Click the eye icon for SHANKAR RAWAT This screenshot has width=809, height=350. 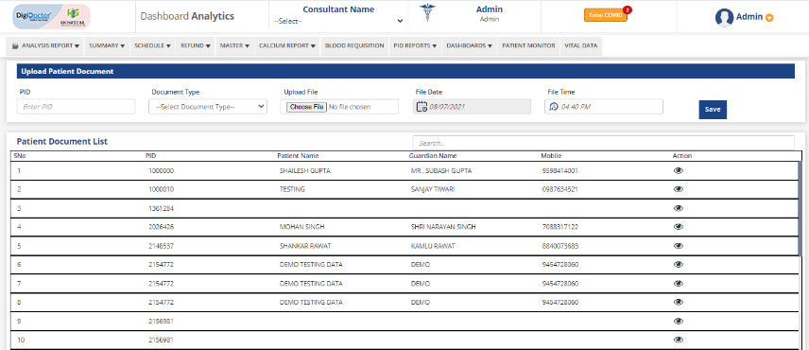[679, 246]
